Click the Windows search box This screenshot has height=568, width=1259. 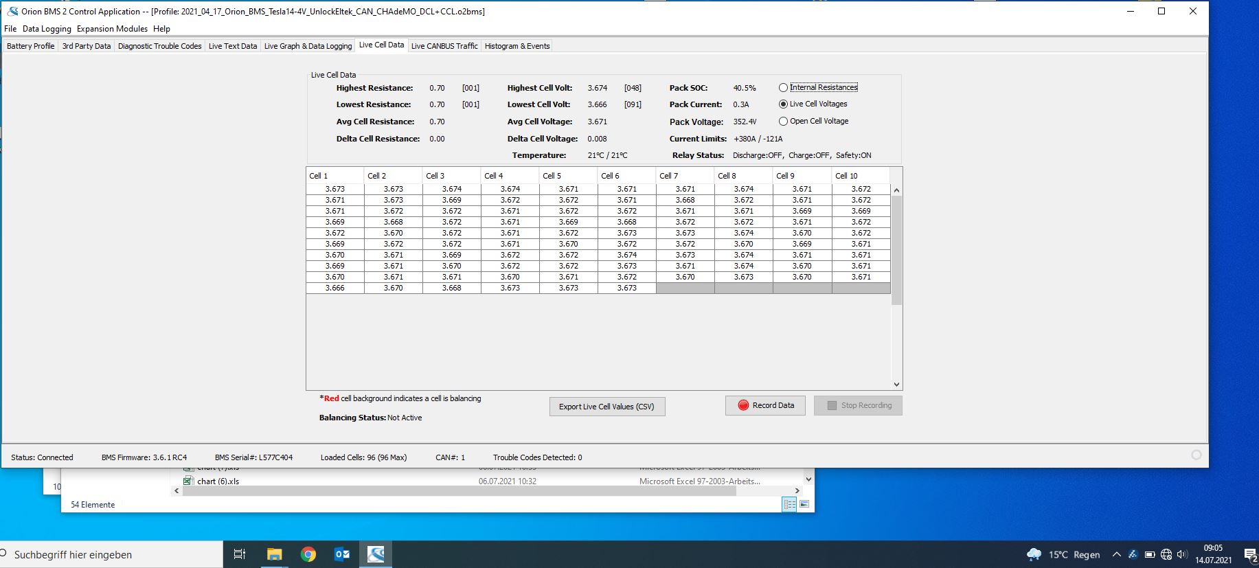pyautogui.click(x=110, y=554)
